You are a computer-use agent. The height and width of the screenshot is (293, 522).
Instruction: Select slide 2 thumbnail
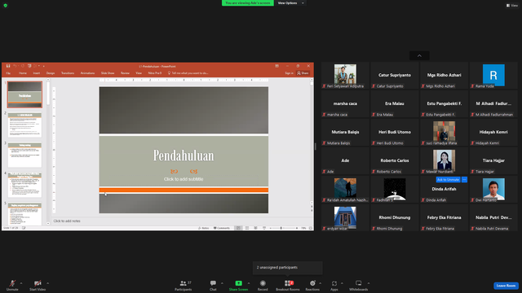click(24, 125)
